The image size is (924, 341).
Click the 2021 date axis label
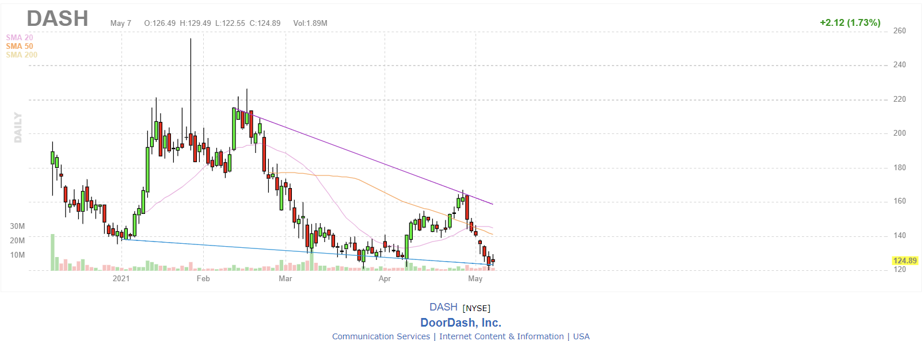[x=121, y=278]
